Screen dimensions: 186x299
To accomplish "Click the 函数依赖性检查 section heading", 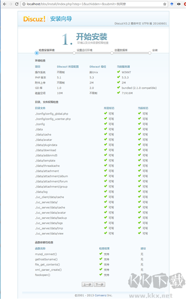I will pyautogui.click(x=44, y=242).
